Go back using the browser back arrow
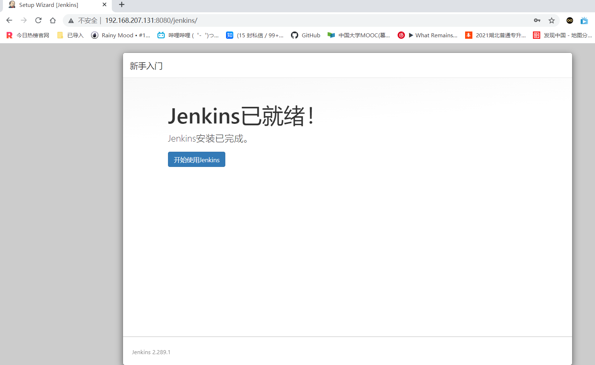Screen dimensions: 595x365 [9, 20]
